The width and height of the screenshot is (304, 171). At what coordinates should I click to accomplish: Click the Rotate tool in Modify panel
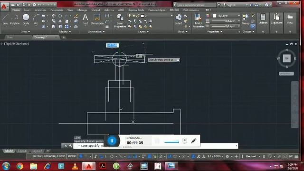[60, 16]
